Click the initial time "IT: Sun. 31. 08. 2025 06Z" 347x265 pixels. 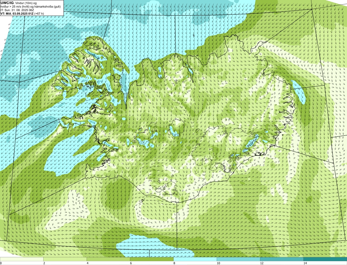[17, 10]
